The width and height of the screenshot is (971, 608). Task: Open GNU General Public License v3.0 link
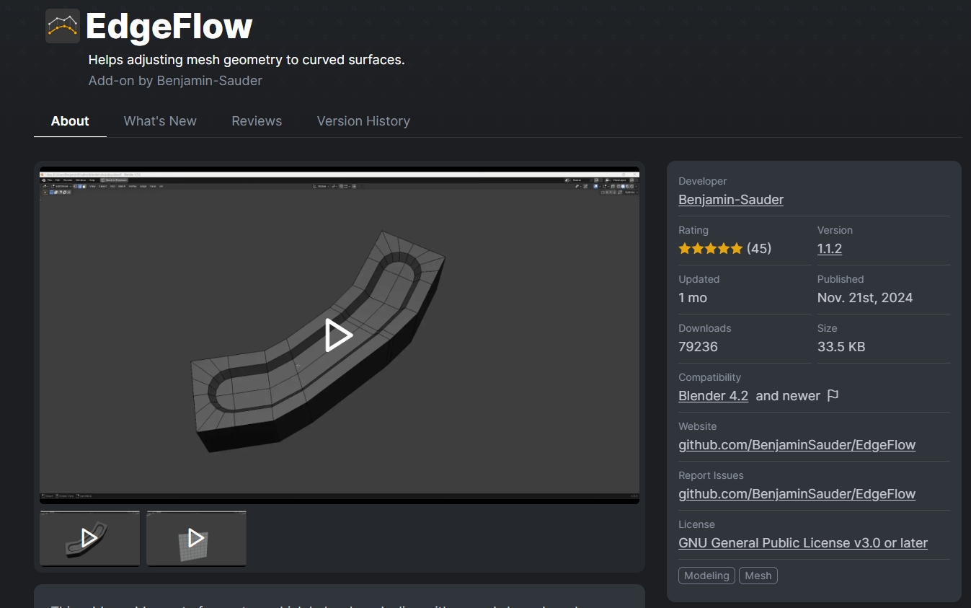[x=803, y=543]
